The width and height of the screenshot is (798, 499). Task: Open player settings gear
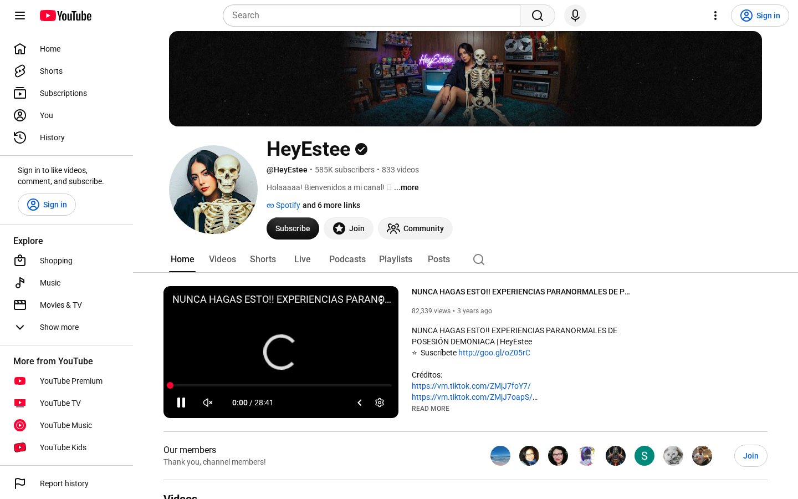click(x=380, y=403)
